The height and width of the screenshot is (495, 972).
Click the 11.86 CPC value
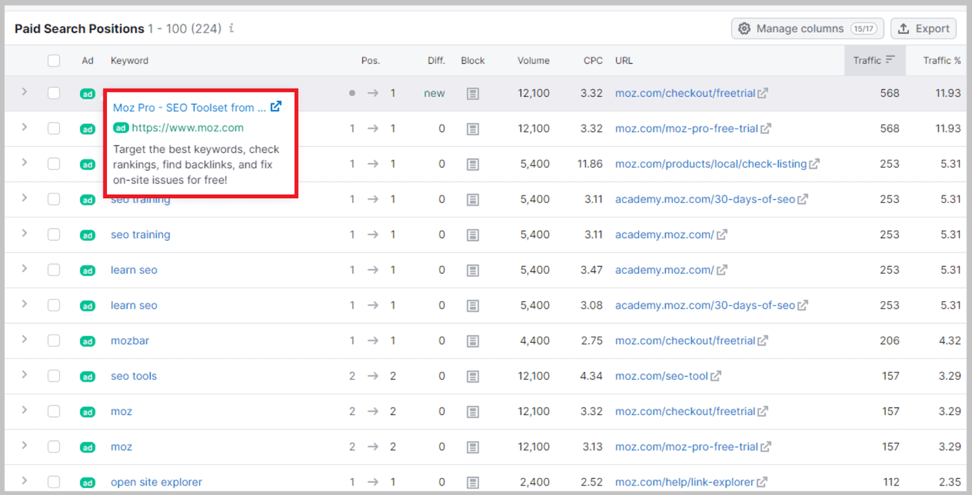tap(590, 164)
